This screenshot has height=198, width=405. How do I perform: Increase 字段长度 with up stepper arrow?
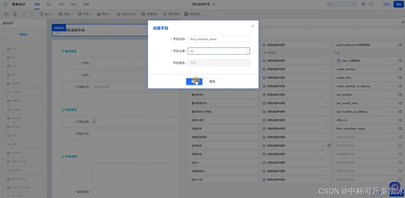tap(247, 49)
